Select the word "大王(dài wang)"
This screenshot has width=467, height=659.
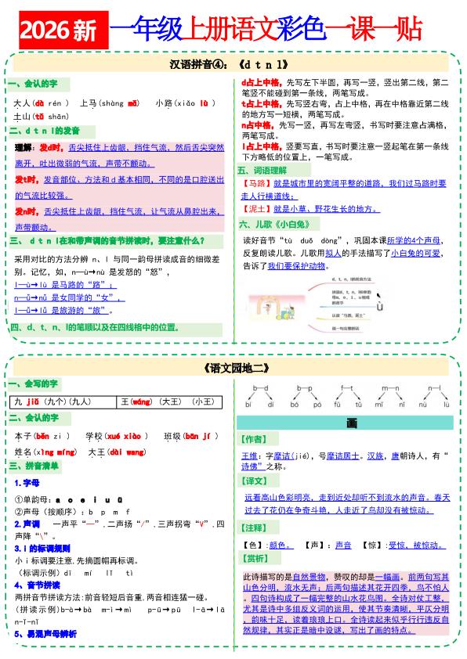[x=118, y=452]
